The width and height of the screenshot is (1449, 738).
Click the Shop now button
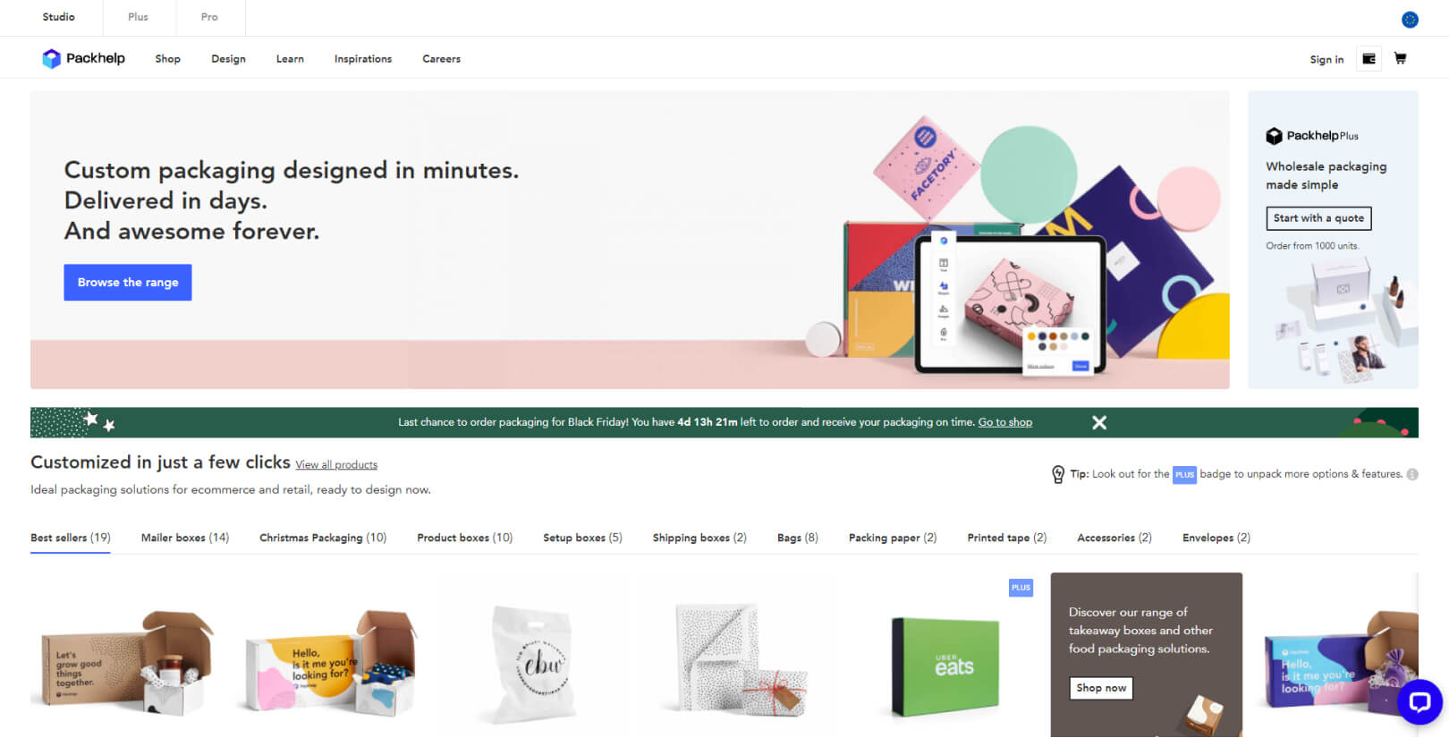(x=1101, y=688)
